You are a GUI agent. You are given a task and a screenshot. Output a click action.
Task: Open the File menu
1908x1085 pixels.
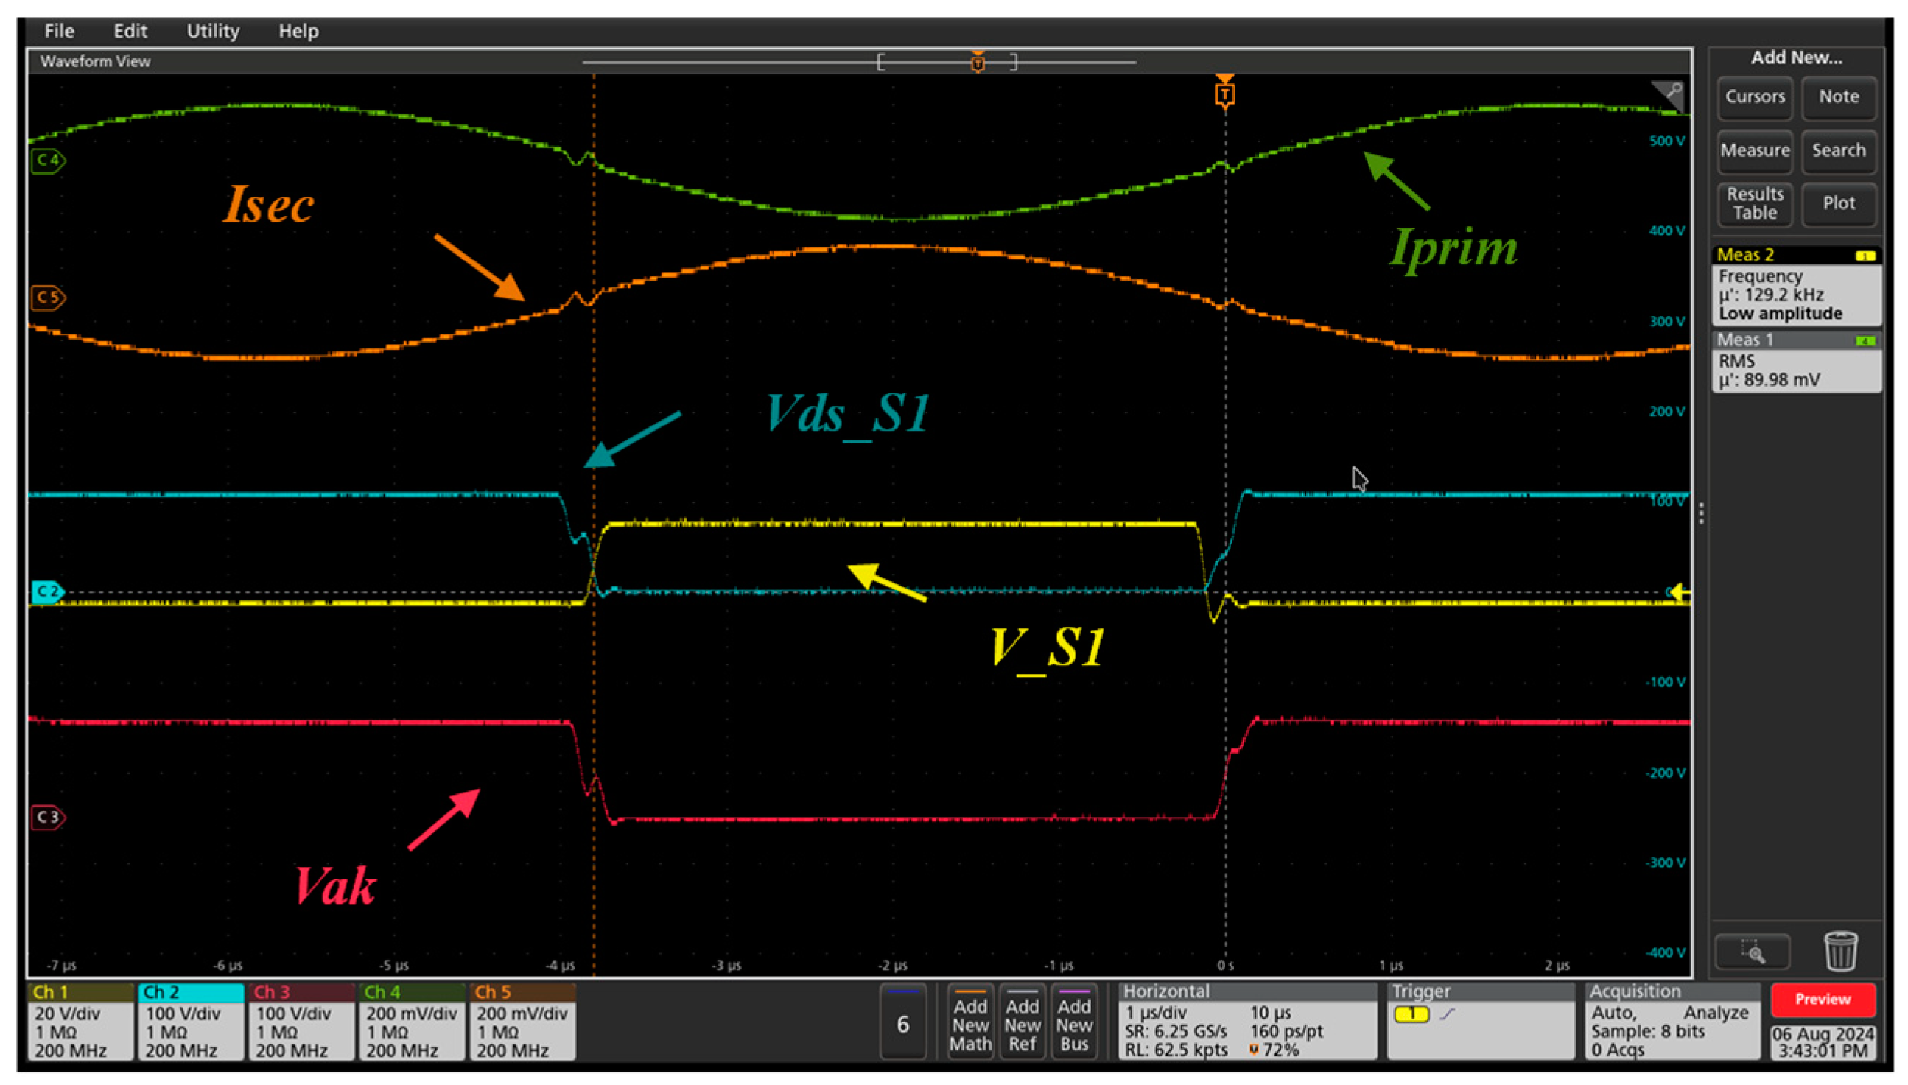coord(59,30)
